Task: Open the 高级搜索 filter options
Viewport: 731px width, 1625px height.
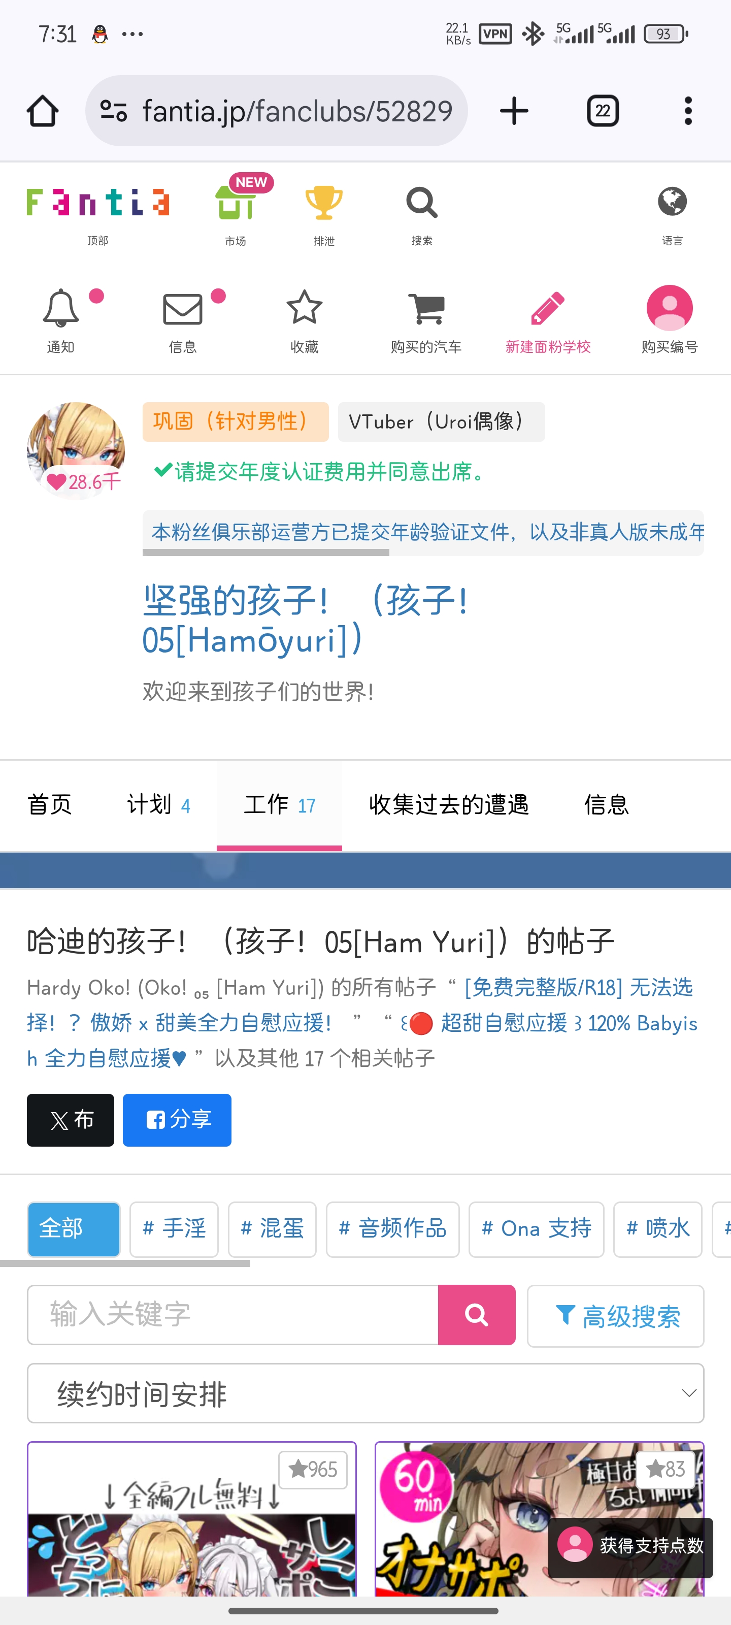Action: 615,1316
